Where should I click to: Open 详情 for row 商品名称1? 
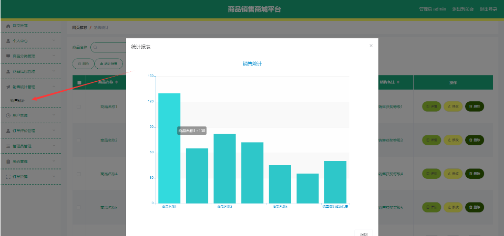[x=431, y=106]
